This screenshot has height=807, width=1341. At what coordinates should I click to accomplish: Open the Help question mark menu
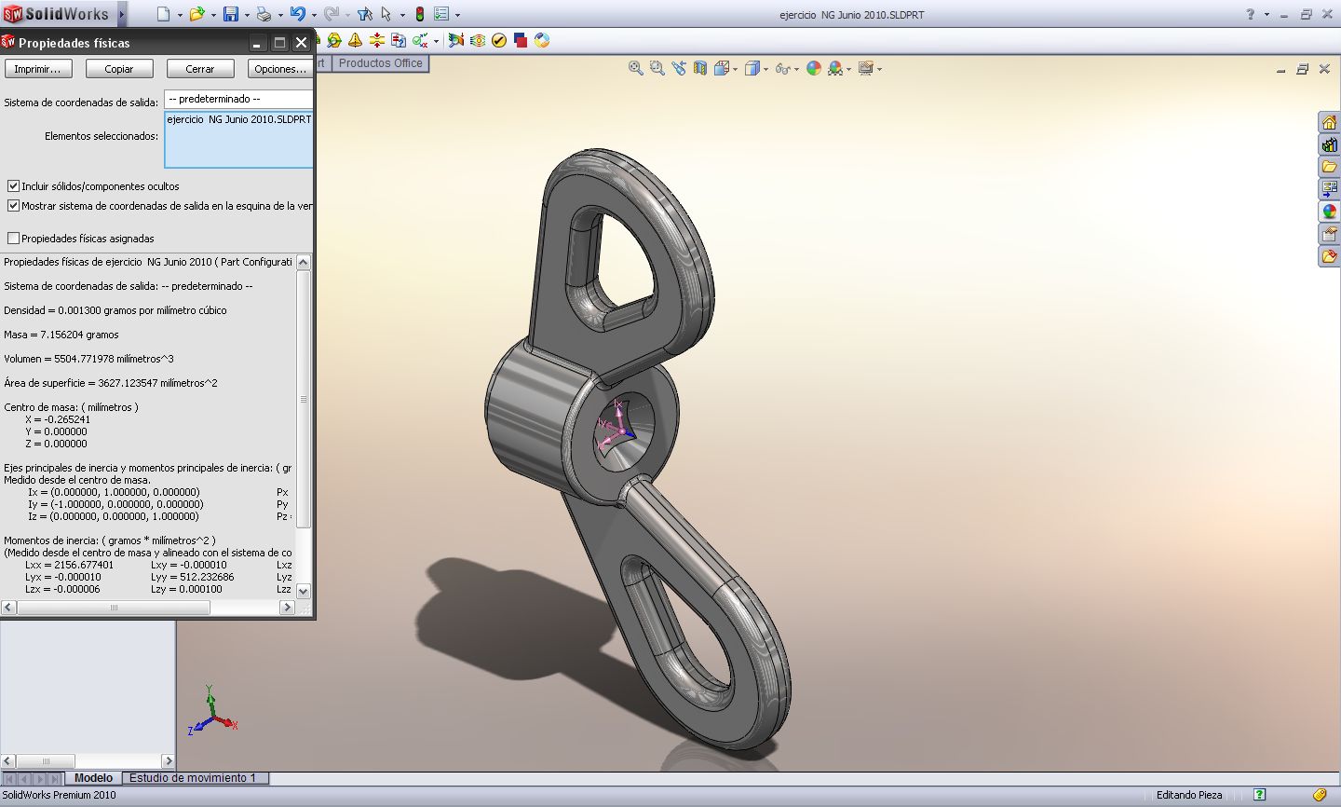[1251, 14]
